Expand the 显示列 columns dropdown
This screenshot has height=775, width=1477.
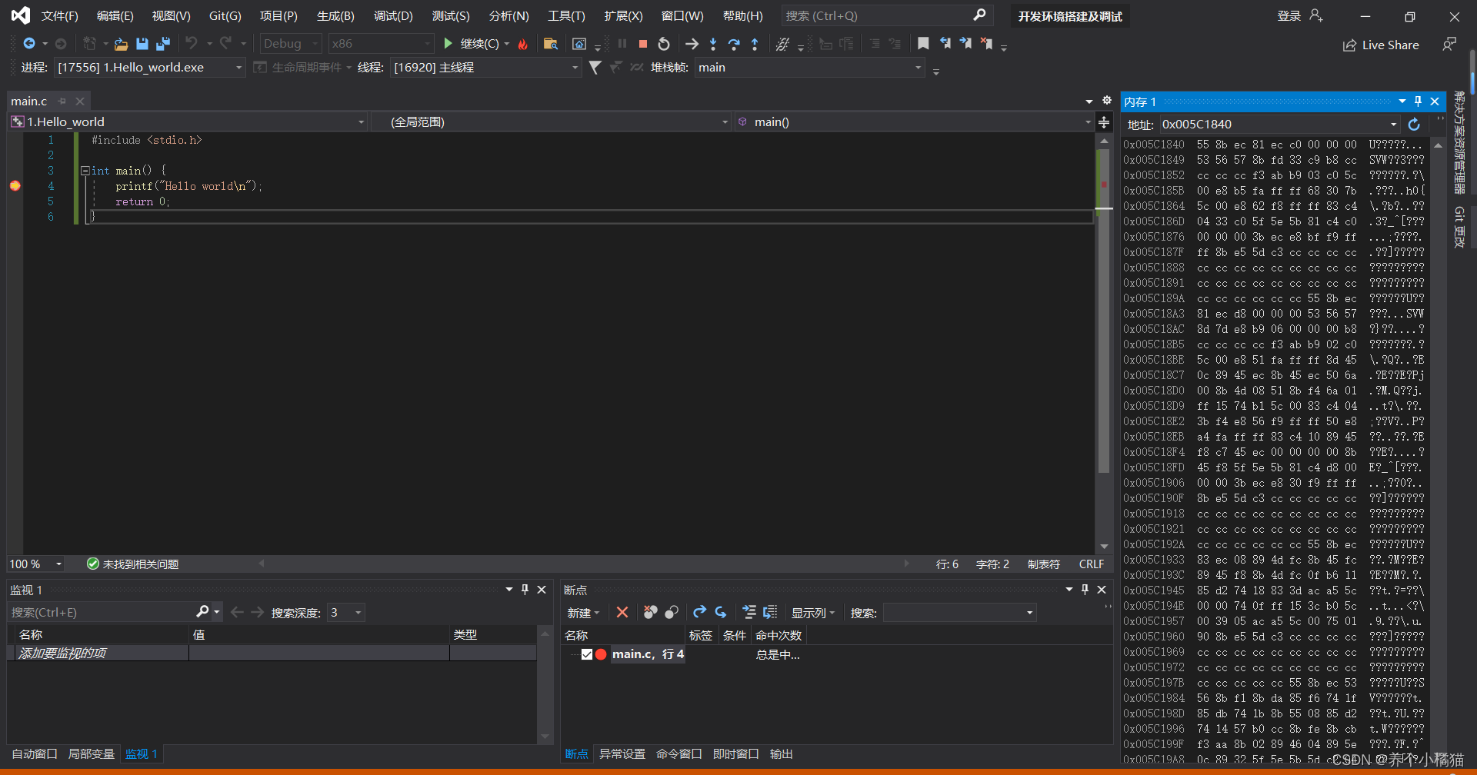(813, 613)
